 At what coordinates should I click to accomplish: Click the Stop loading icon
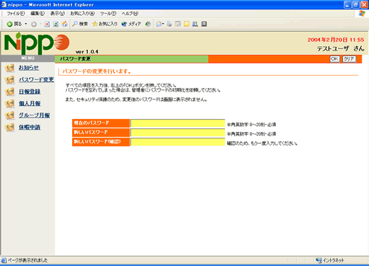coord(47,24)
